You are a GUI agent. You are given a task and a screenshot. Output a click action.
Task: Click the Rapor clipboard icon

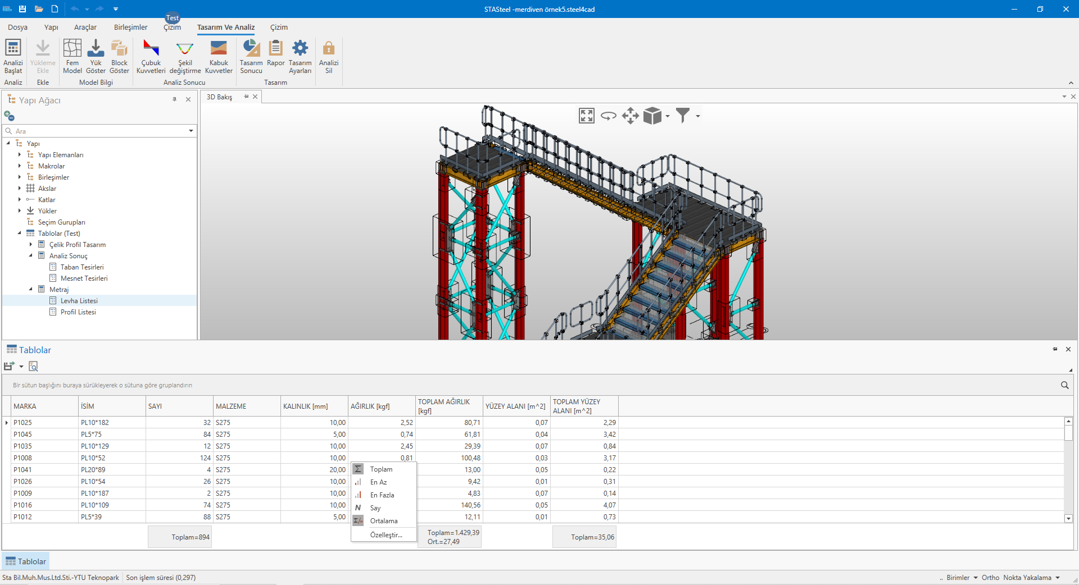tap(275, 49)
